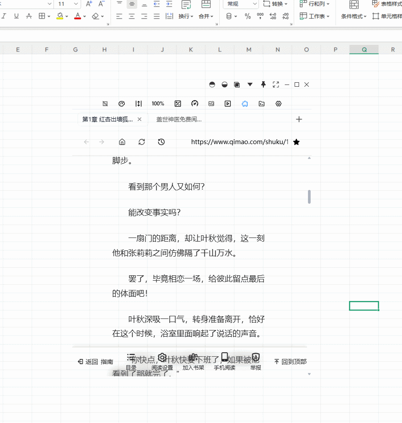Click 回到顶部 back to top
402x423 pixels.
coord(290,362)
